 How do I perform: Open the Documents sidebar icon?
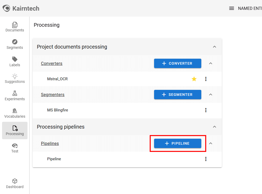tap(15, 25)
